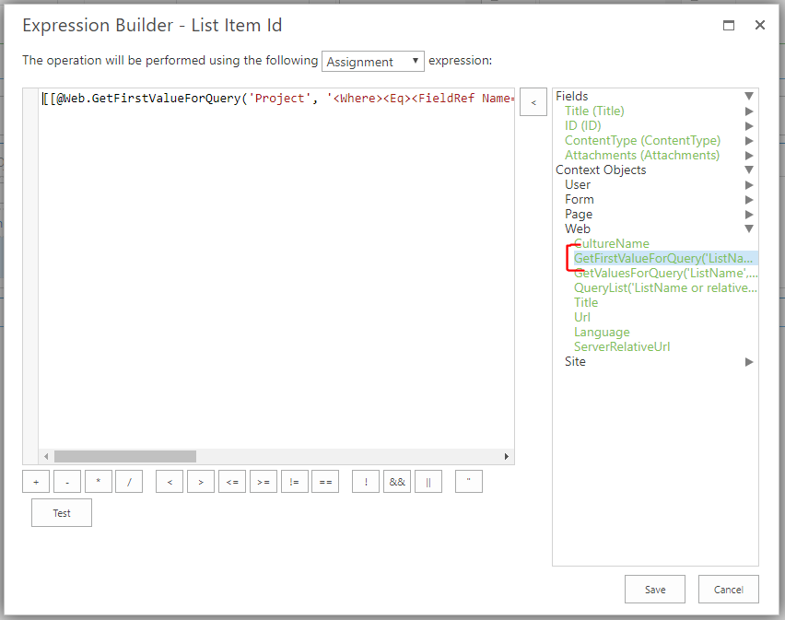
Task: Click inside the expression text editor
Action: coord(276,276)
